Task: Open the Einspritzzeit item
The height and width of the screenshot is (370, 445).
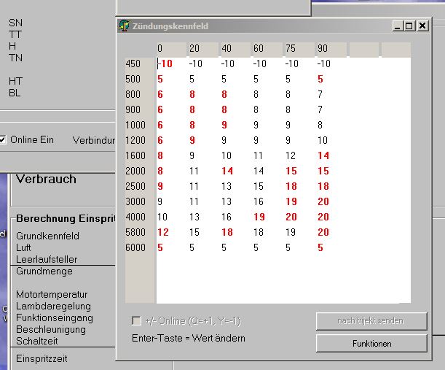Action: tap(42, 358)
